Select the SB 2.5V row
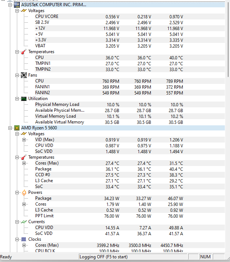The height and width of the screenshot is (262, 230). 129,22
